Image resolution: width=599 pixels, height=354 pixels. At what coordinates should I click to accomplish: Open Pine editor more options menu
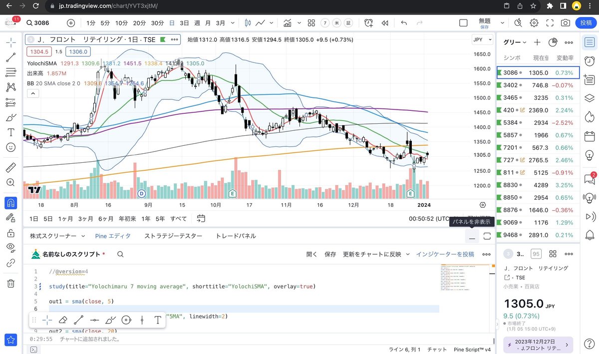[x=486, y=254]
